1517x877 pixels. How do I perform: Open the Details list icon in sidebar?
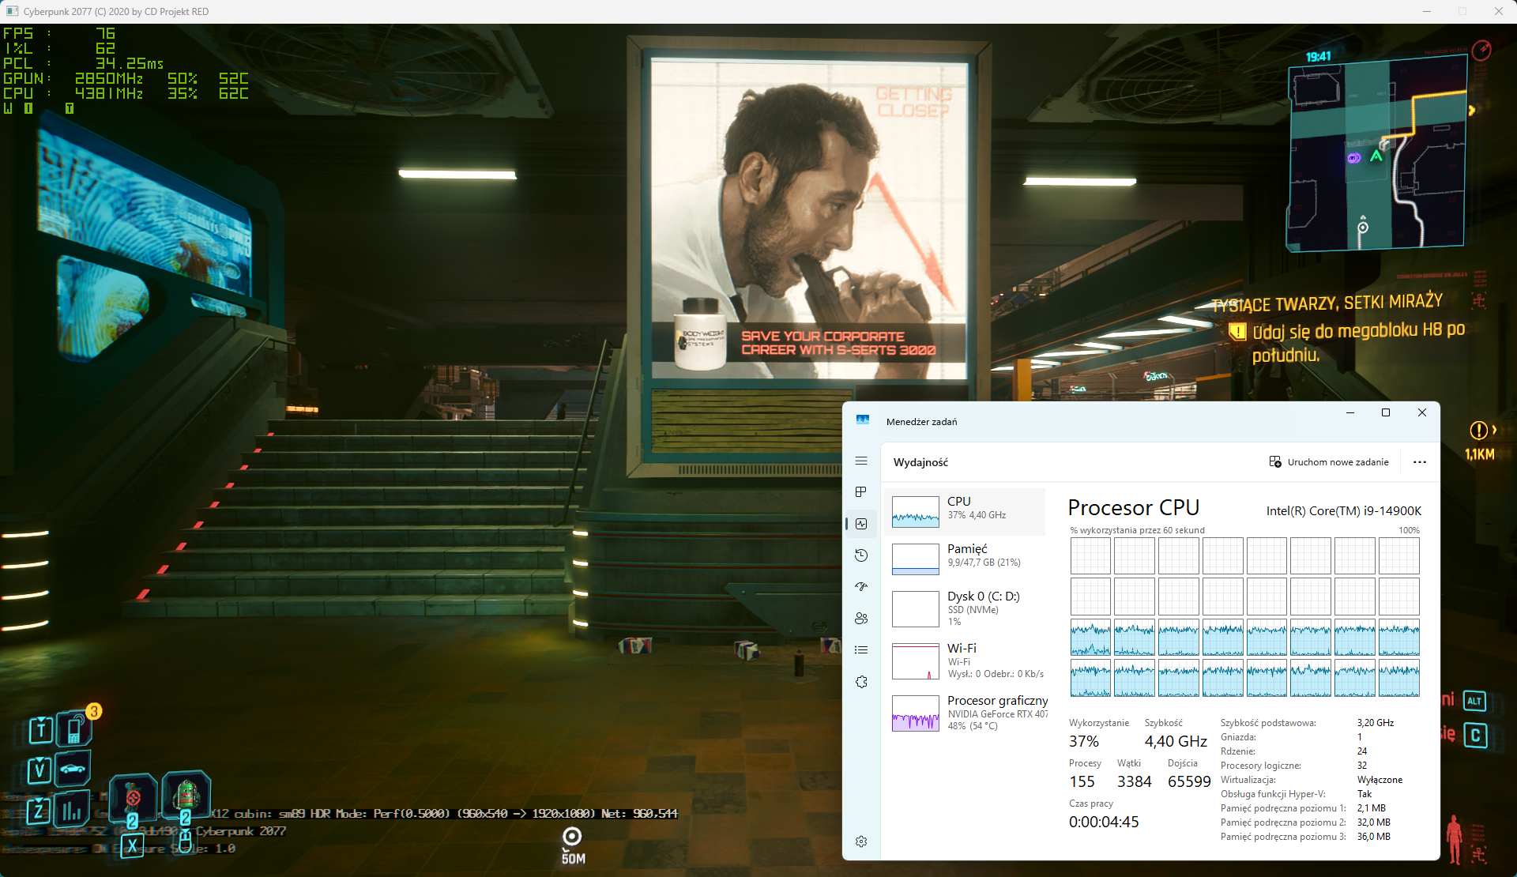861,650
